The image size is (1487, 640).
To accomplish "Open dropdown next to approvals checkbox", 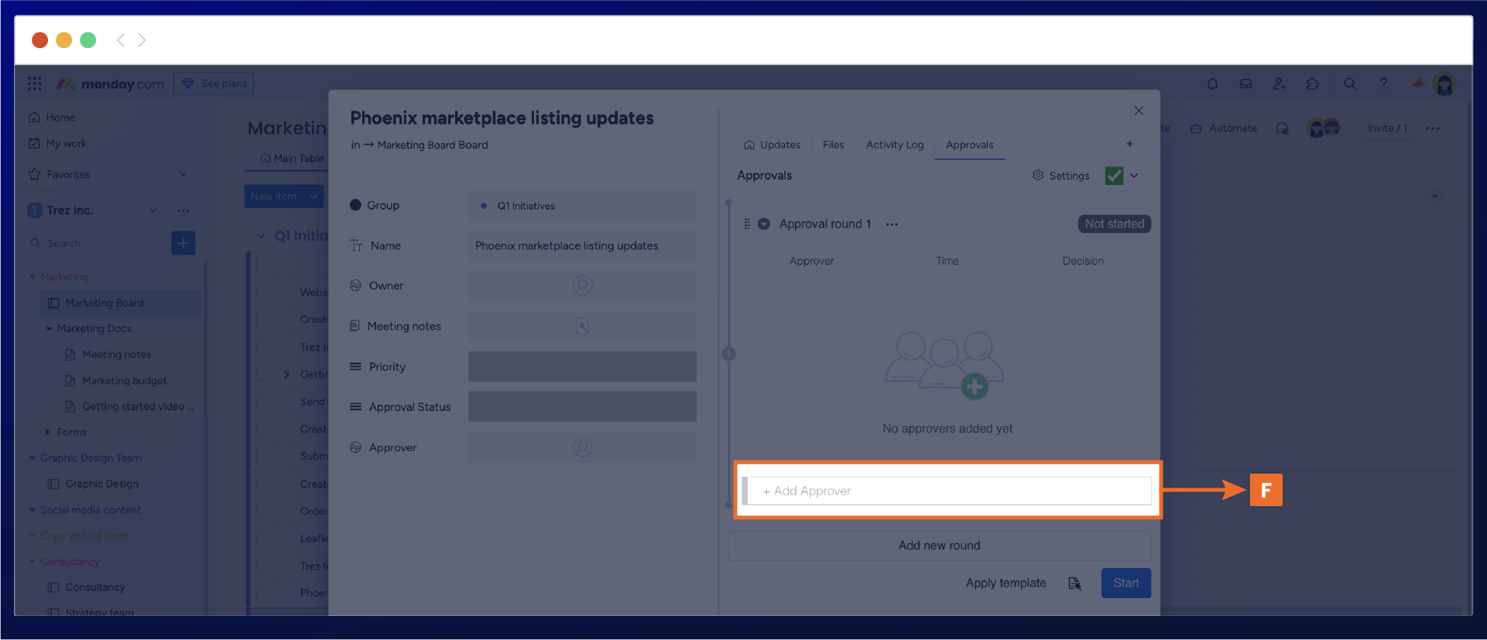I will coord(1135,176).
